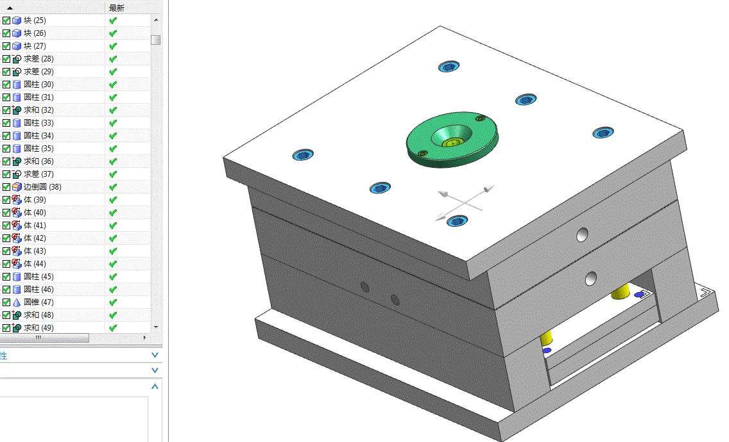Toggle the checkbox for 圆柱 (46)
Viewport: 729px width, 442px height.
coord(6,290)
